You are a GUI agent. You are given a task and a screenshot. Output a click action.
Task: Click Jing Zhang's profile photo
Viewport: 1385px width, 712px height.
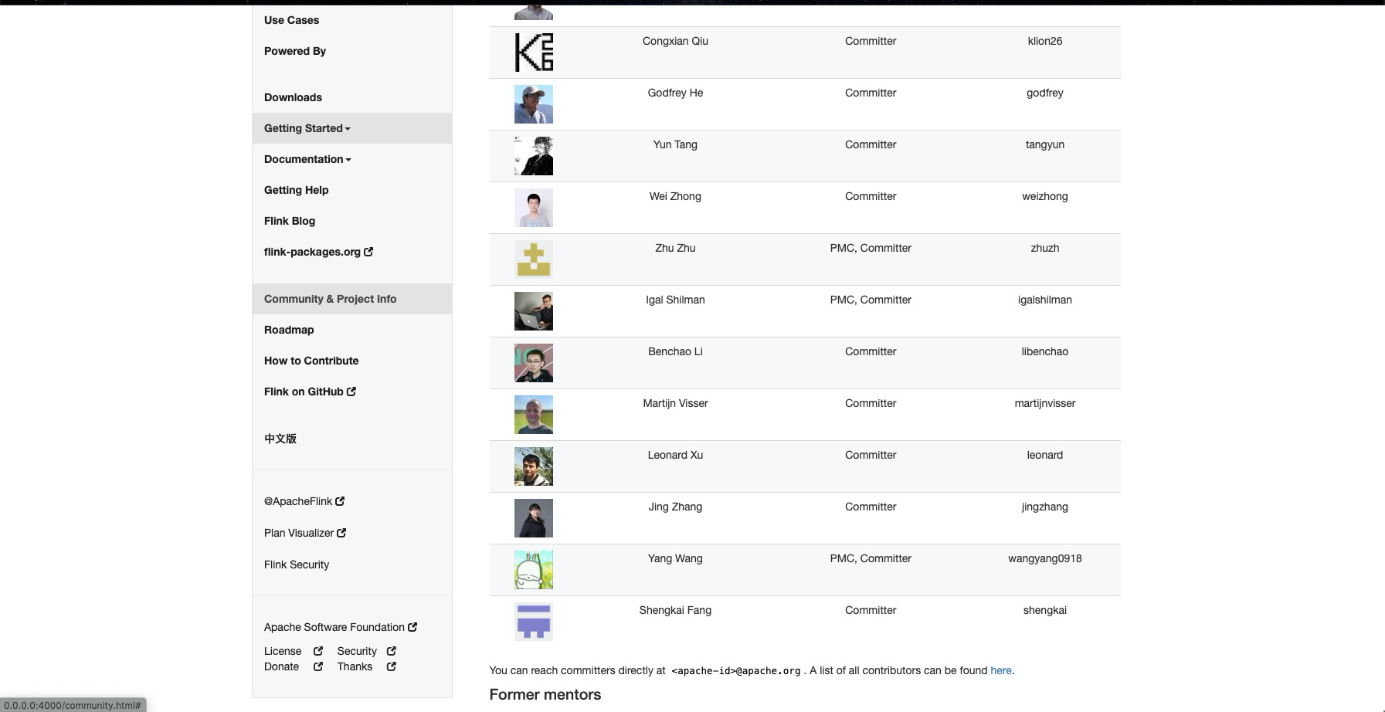tap(534, 518)
